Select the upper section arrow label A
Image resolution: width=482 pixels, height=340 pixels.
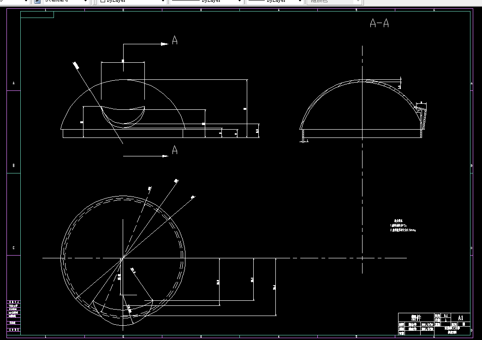[175, 40]
